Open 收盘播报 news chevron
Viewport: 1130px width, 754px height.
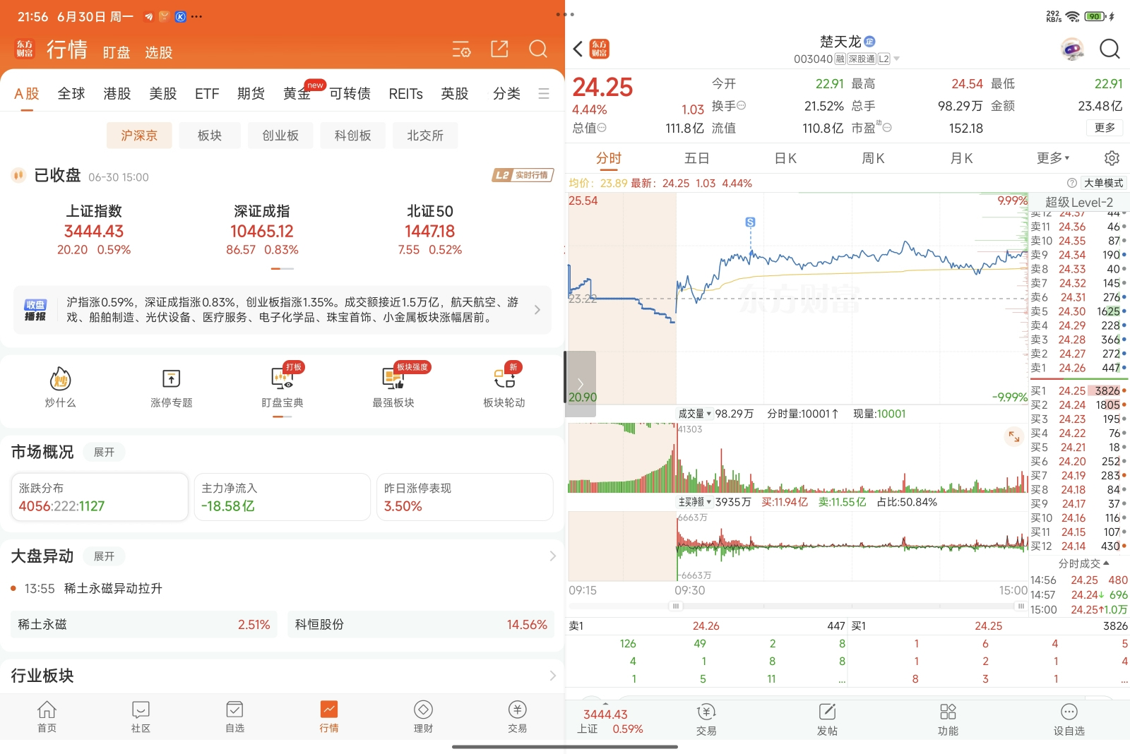point(537,310)
